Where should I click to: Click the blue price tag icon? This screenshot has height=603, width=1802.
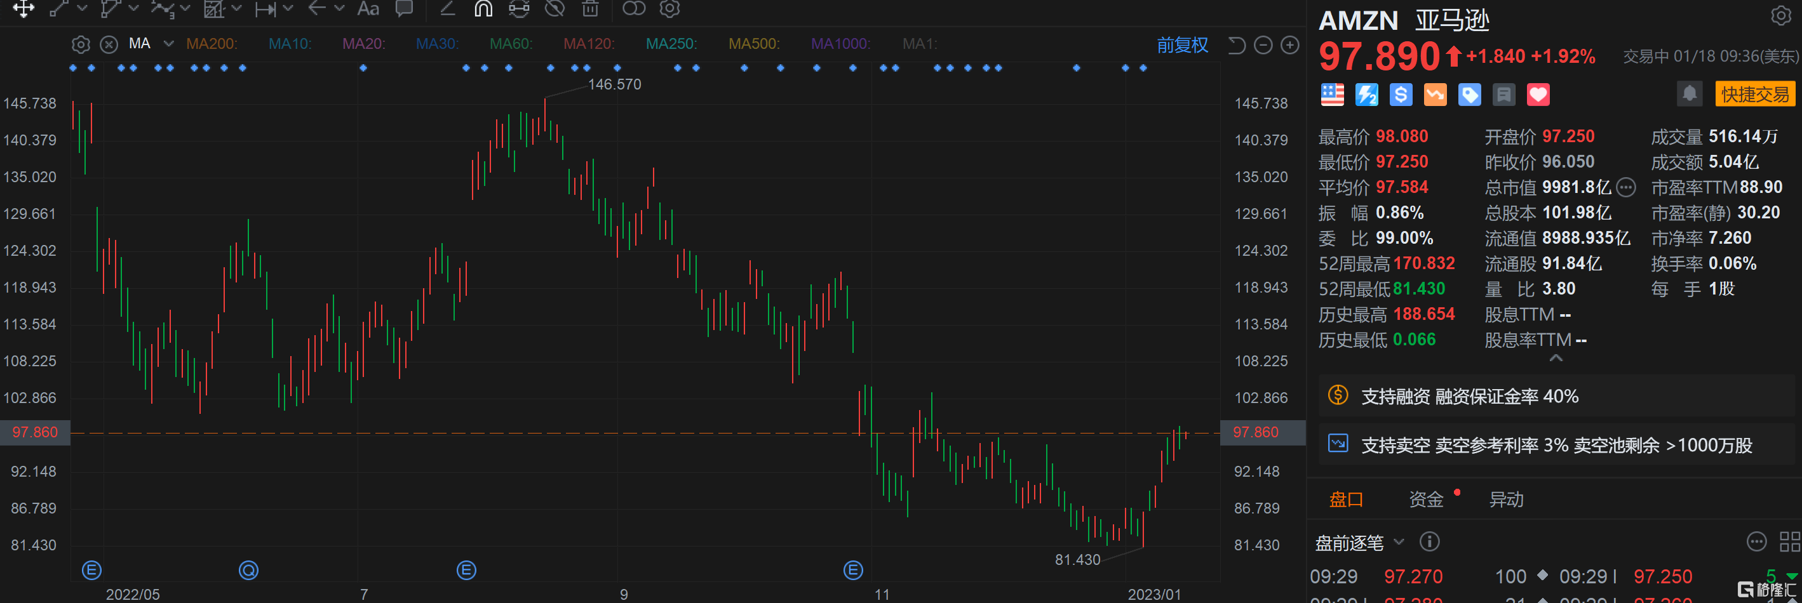(1469, 95)
